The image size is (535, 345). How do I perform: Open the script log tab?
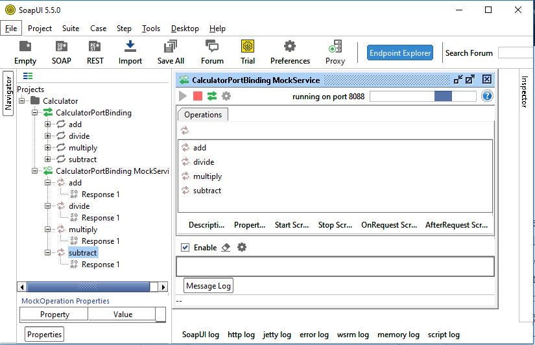coord(444,335)
